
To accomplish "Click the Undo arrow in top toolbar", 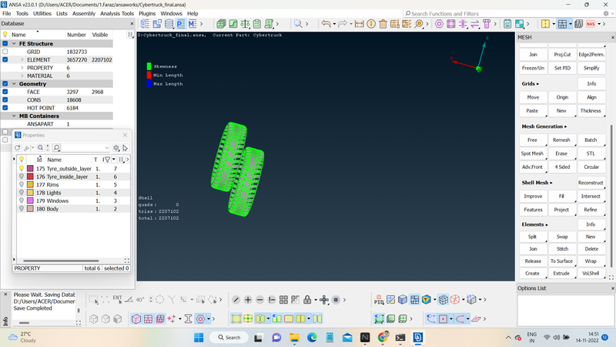I will click(326, 24).
